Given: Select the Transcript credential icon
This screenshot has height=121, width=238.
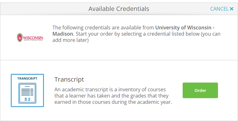Looking at the screenshot, I should (27, 90).
